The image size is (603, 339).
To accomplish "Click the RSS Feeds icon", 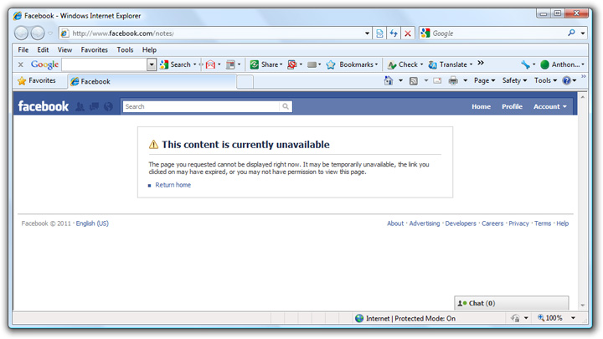I will coord(414,80).
